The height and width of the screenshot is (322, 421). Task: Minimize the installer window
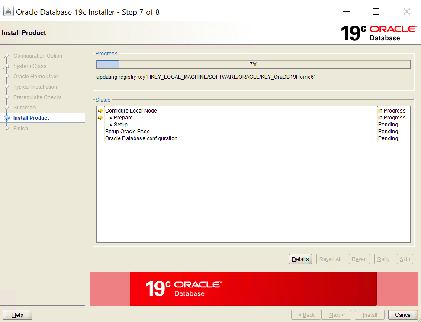[346, 12]
